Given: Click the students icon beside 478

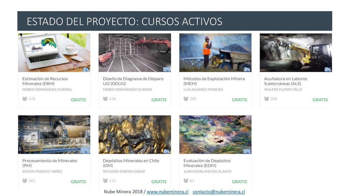Looking at the screenshot, I should [25, 99].
